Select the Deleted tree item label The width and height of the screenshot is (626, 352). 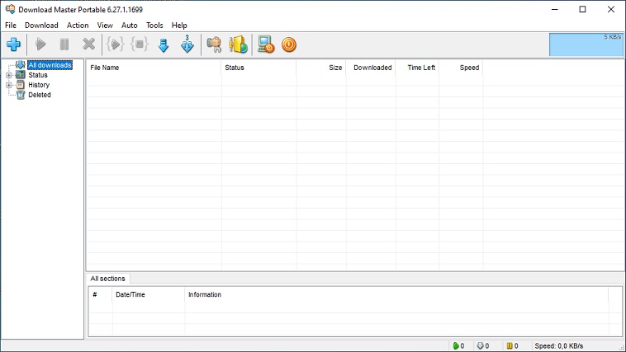(x=40, y=95)
